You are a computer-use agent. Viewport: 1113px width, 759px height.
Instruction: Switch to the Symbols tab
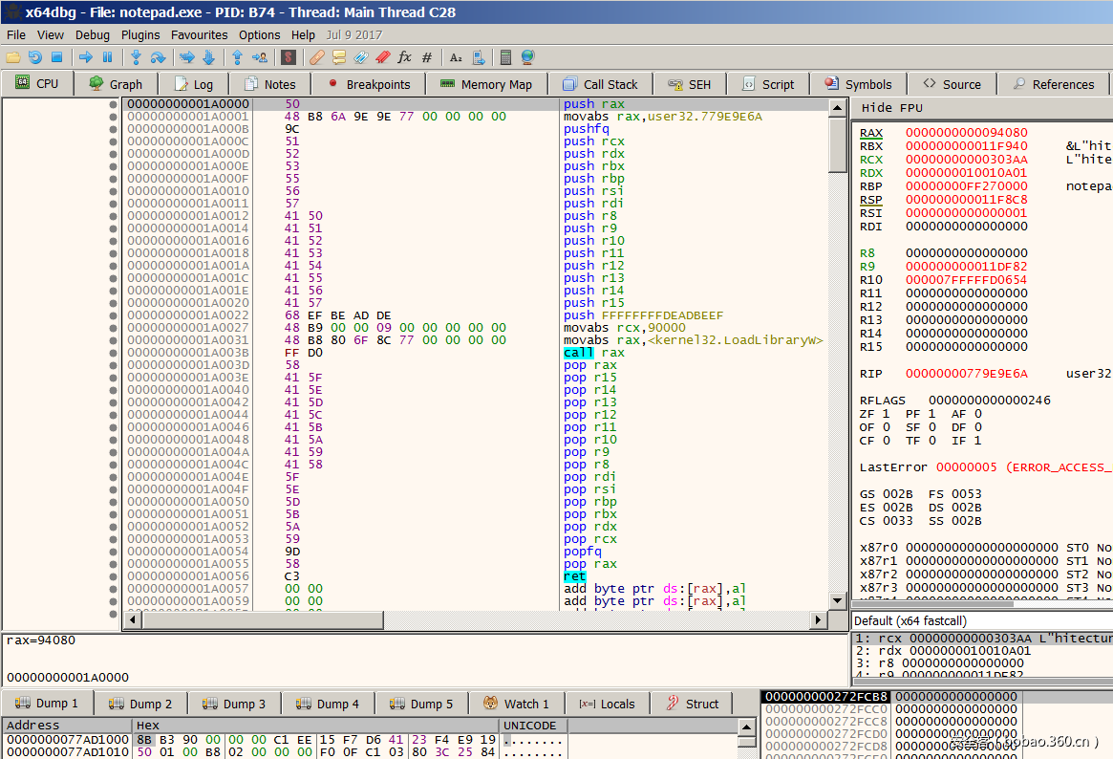point(858,83)
